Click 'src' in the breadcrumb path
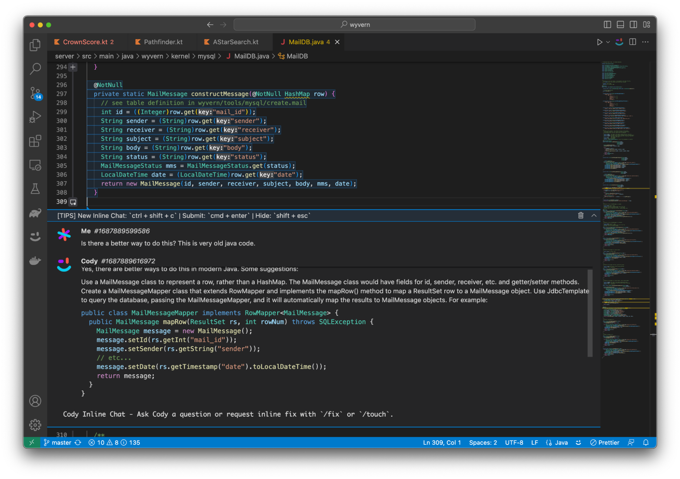This screenshot has height=479, width=680. (x=86, y=56)
